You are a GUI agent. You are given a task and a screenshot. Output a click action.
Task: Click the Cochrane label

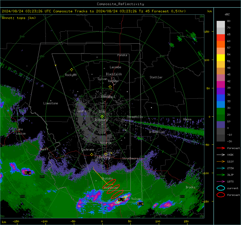[x=88, y=150]
